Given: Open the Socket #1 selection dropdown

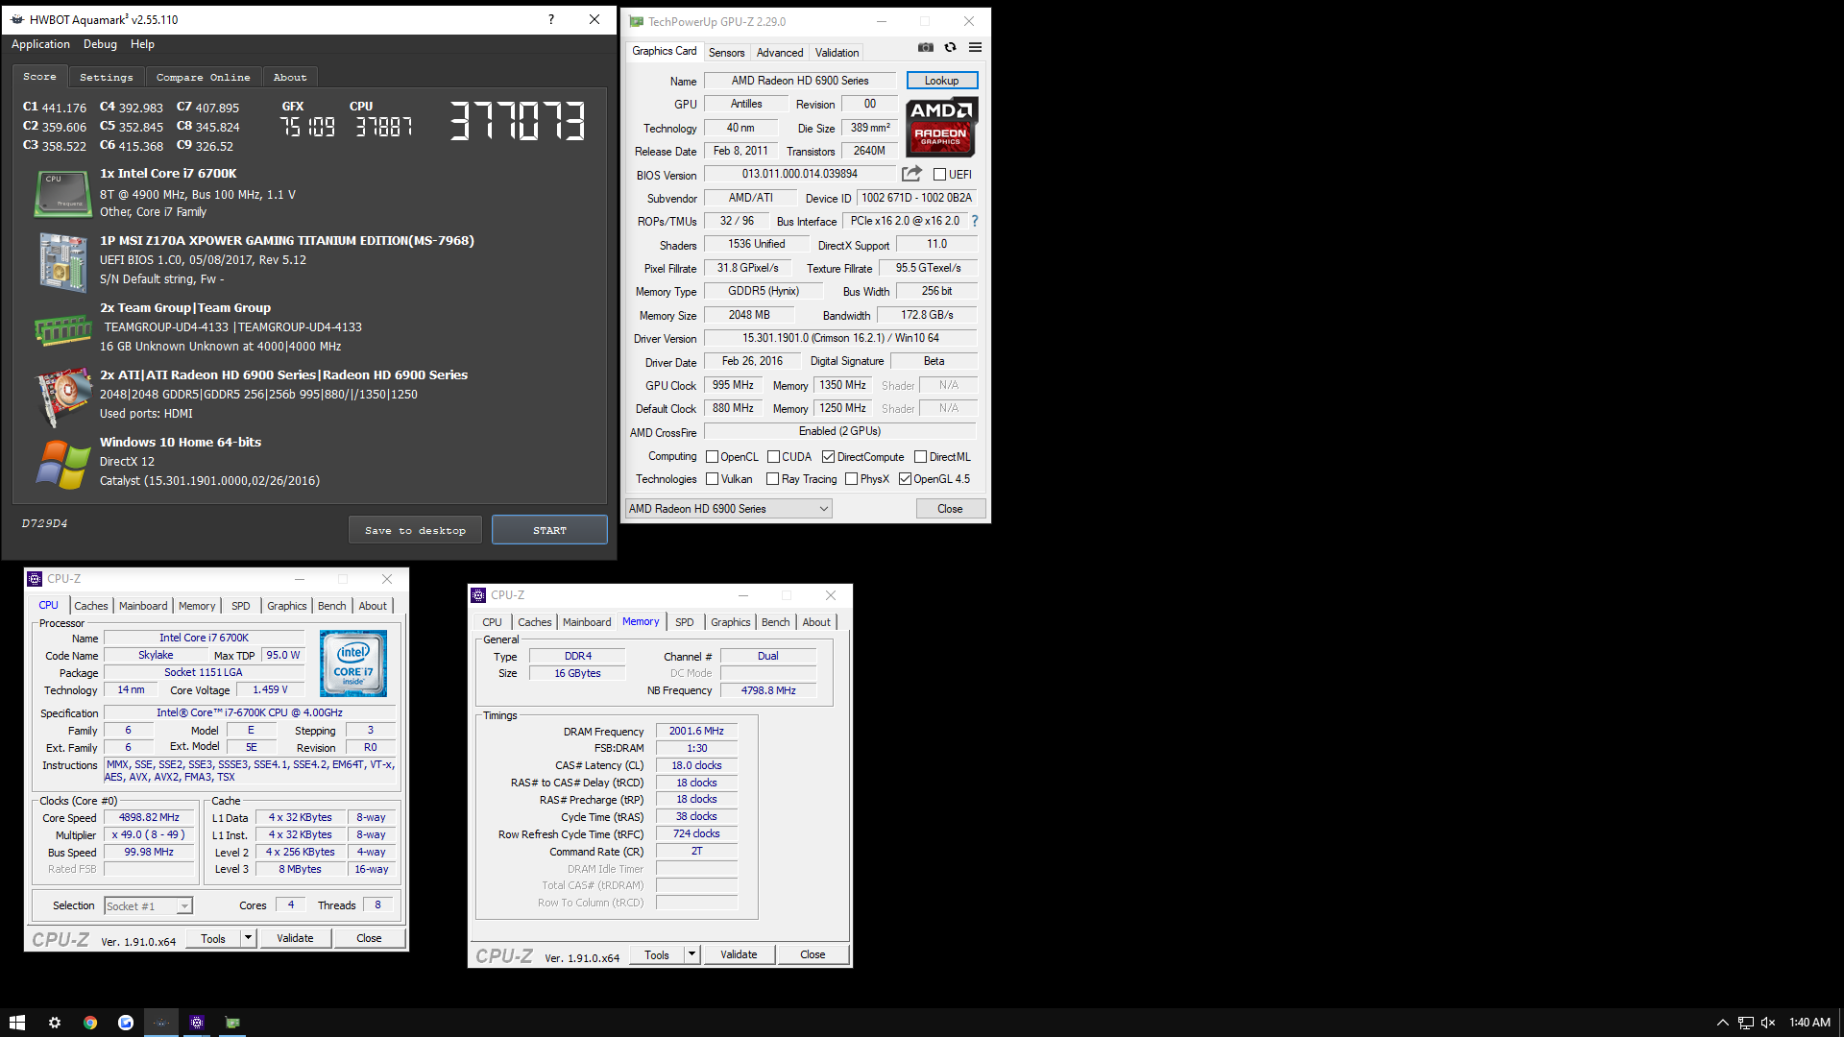Looking at the screenshot, I should pyautogui.click(x=148, y=906).
